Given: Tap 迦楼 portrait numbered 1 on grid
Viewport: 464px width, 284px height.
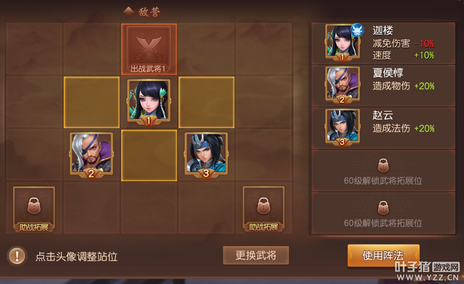Looking at the screenshot, I should (x=149, y=102).
